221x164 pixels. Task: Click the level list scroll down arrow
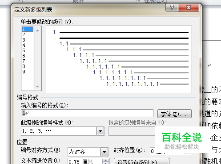point(37,87)
